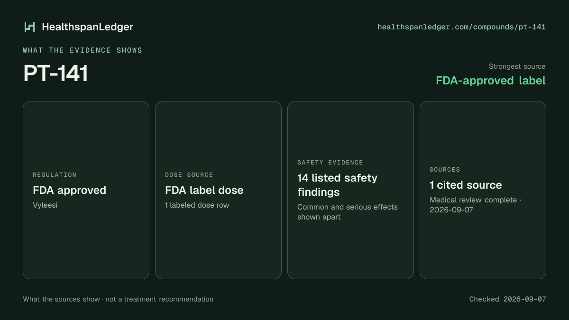Click the '1 labeled dose row' text
Viewport: 569px width, 320px height.
197,205
